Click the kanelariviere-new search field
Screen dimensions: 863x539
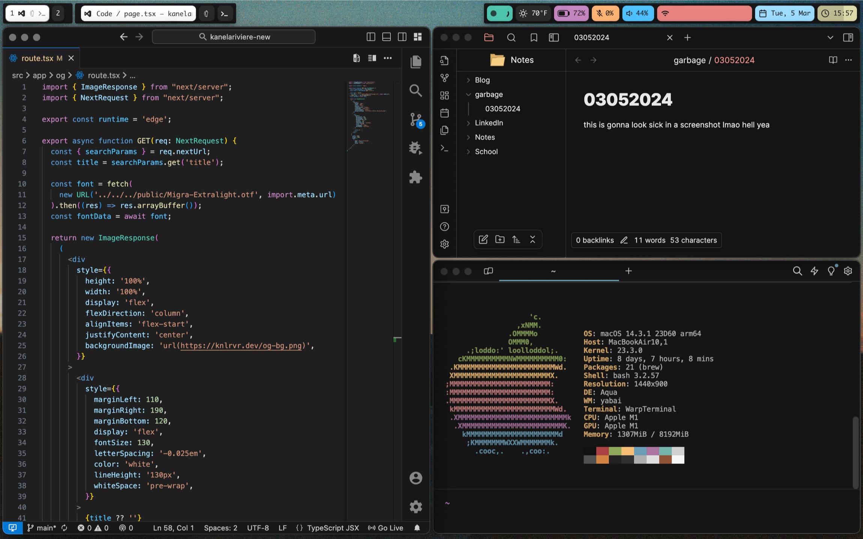pyautogui.click(x=233, y=36)
